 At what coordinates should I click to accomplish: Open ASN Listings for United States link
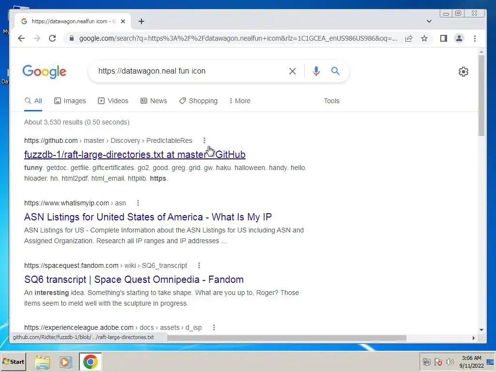[x=148, y=217]
